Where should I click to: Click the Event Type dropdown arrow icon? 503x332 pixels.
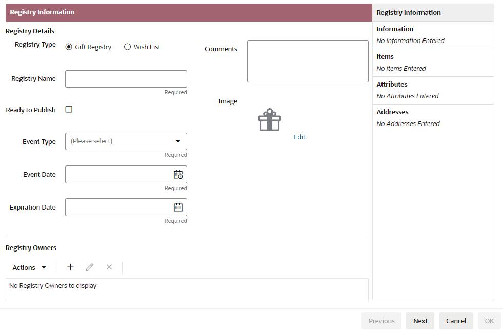point(178,141)
